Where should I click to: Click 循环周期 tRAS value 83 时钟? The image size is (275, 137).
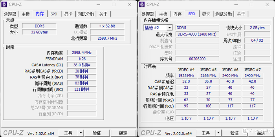(x=82, y=83)
